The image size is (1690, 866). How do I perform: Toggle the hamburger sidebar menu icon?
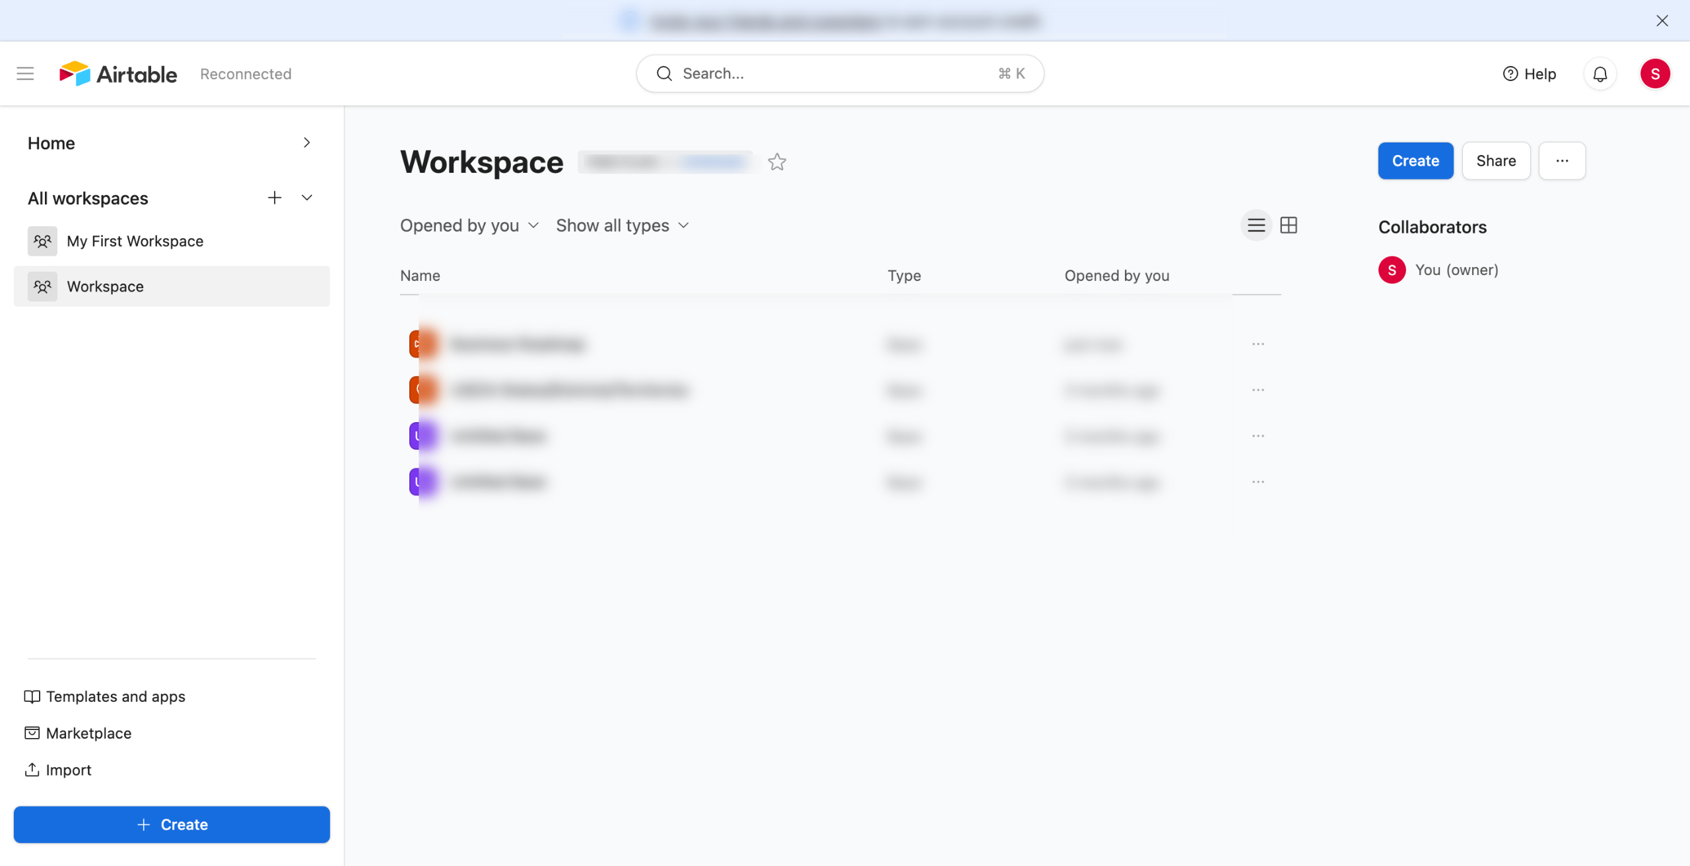click(x=25, y=74)
